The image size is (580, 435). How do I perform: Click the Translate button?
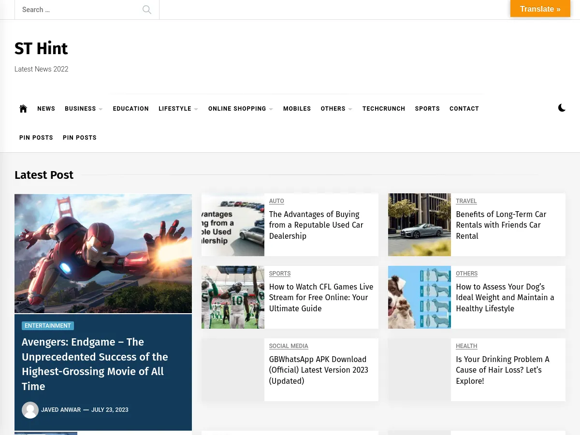pos(540,9)
